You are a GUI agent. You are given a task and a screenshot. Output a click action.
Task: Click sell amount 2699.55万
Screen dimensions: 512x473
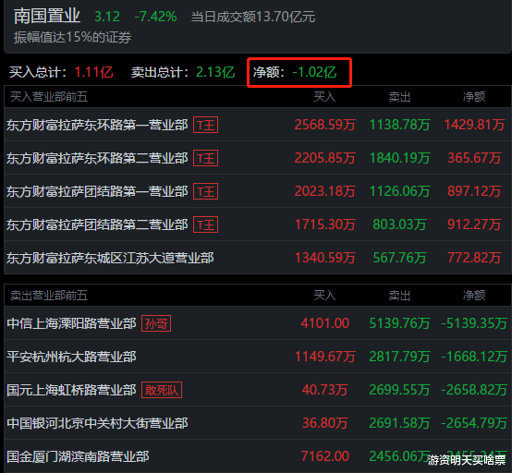point(399,390)
